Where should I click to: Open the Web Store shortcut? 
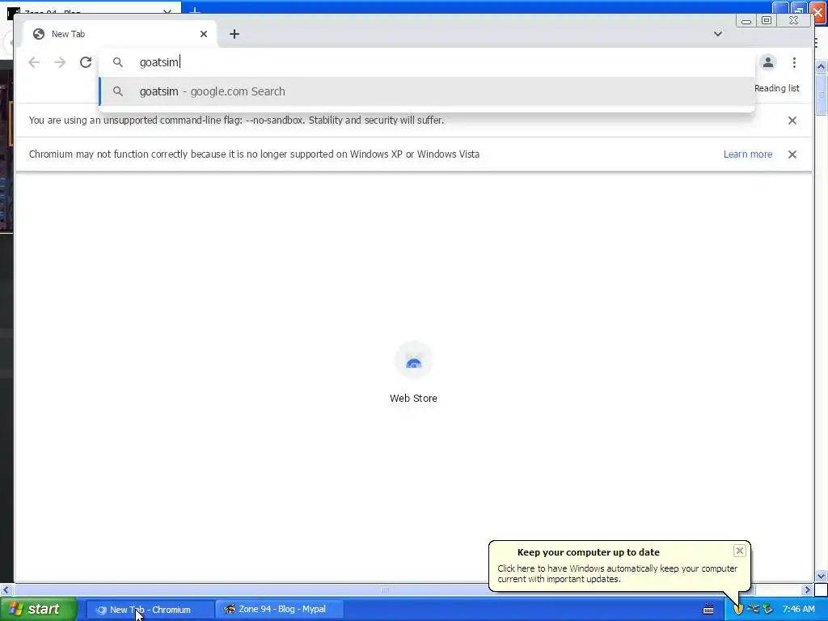pos(413,361)
